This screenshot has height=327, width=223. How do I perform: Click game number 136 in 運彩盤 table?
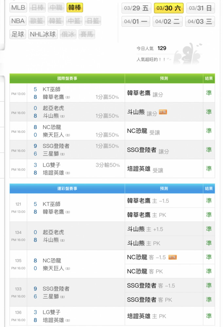(x=18, y=312)
